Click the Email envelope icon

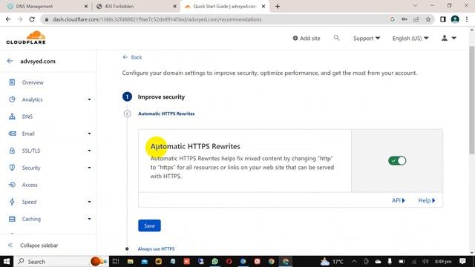(12, 133)
